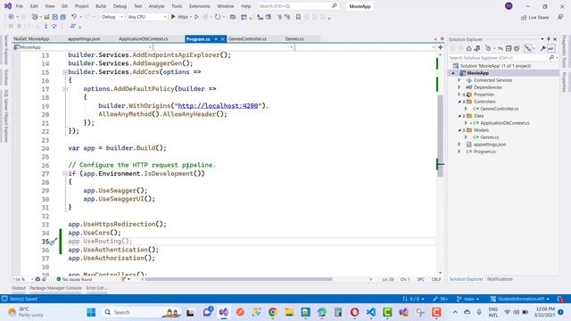Click the Undo toolbar icon
Viewport: 571px width, 321px height.
pos(74,17)
